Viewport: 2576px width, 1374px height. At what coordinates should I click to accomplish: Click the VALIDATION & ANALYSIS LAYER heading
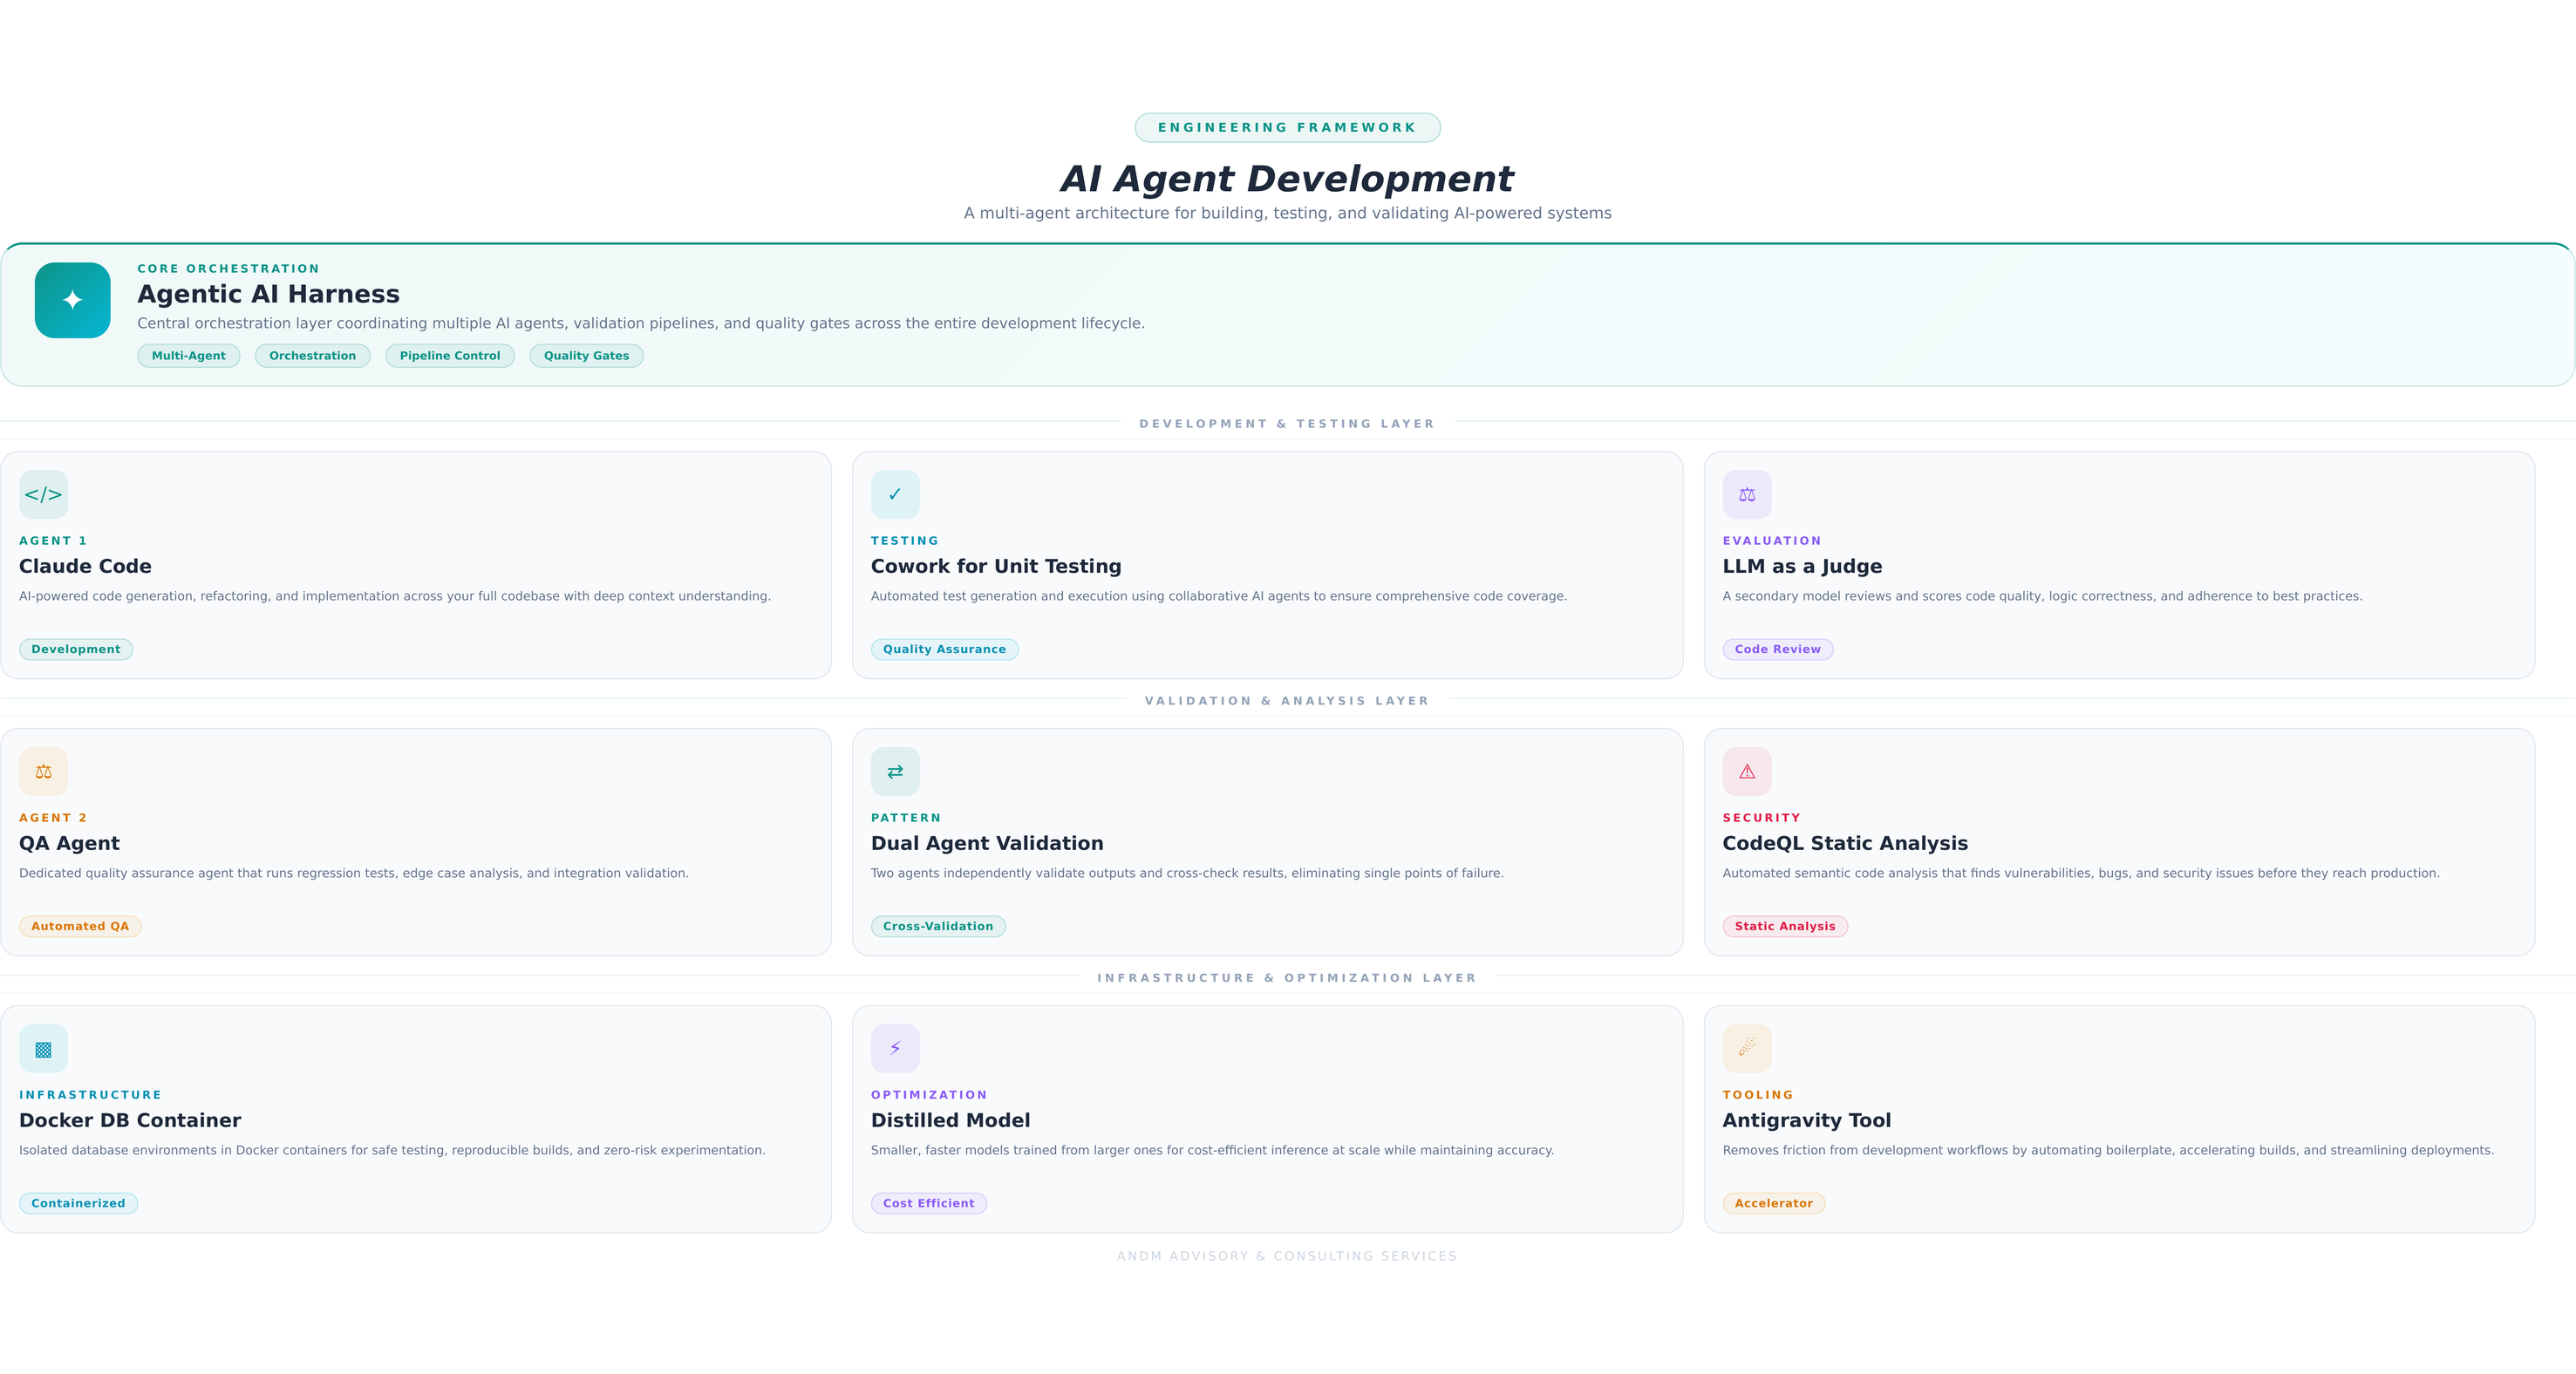pyautogui.click(x=1287, y=700)
